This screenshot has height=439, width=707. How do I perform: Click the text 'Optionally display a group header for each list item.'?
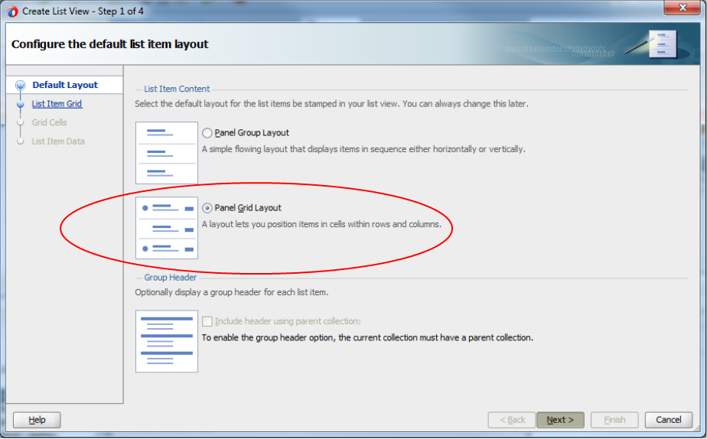pyautogui.click(x=232, y=292)
